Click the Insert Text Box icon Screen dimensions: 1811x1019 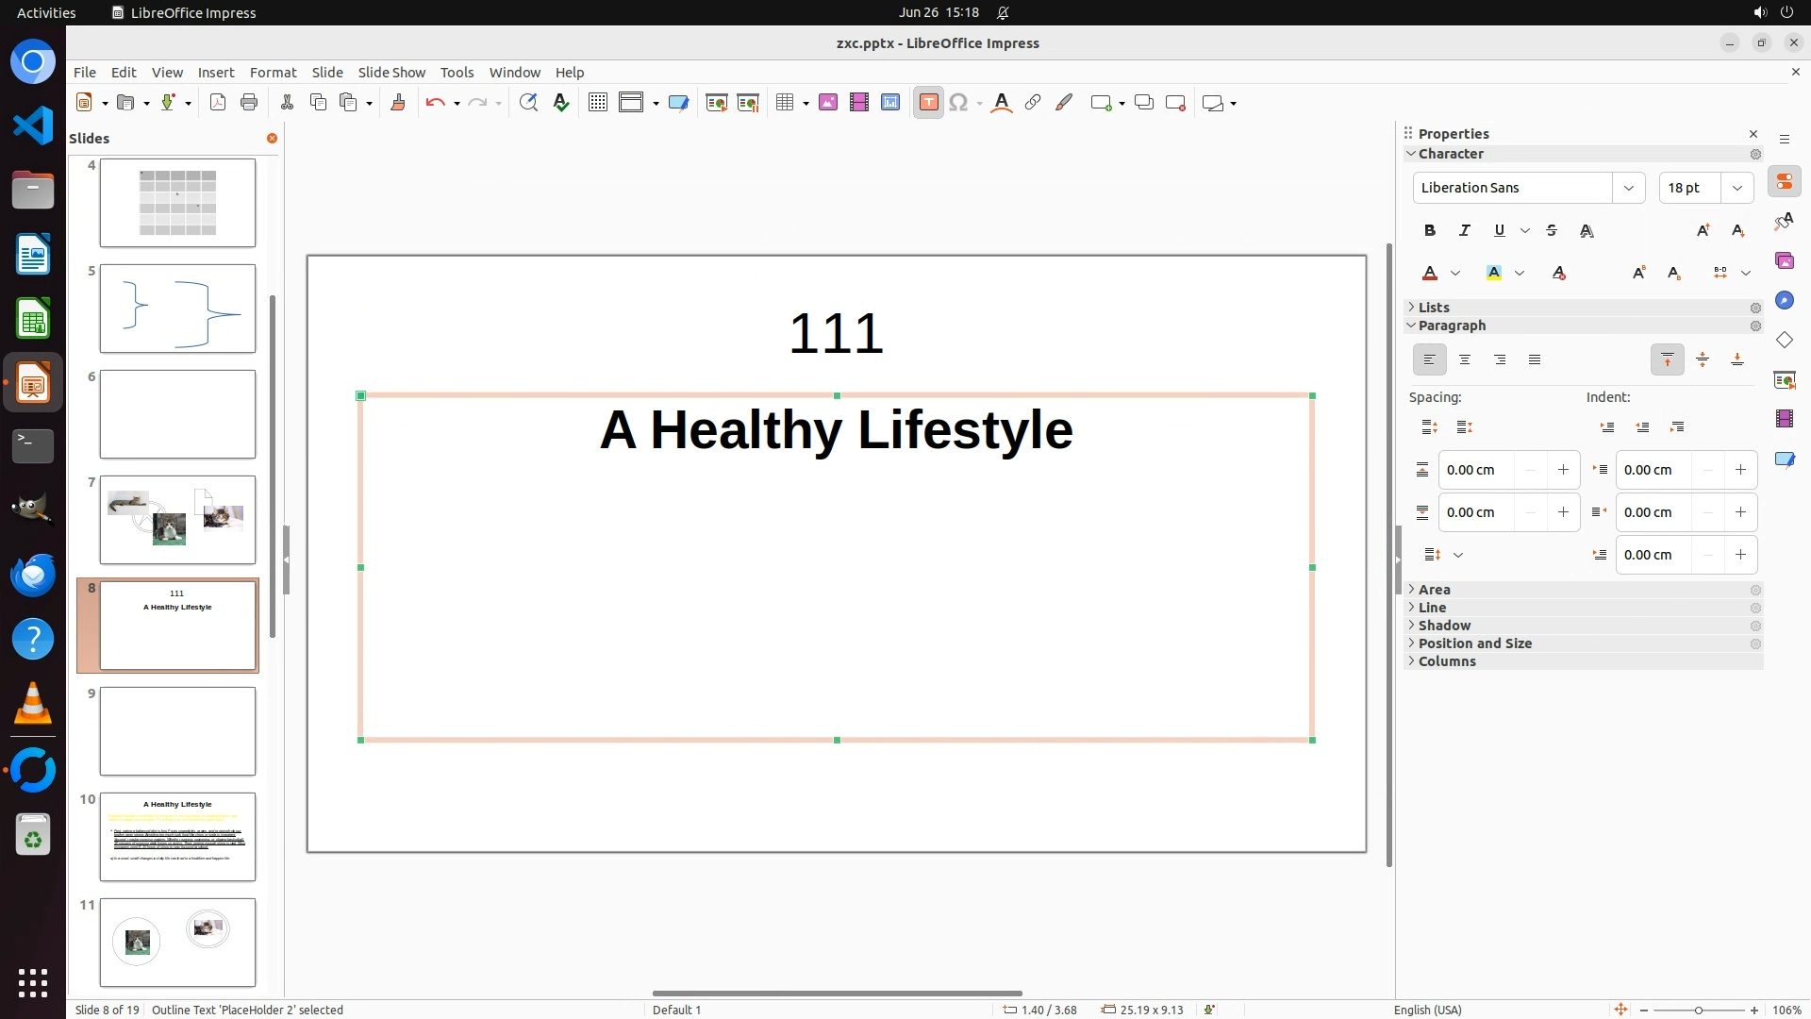[928, 103]
